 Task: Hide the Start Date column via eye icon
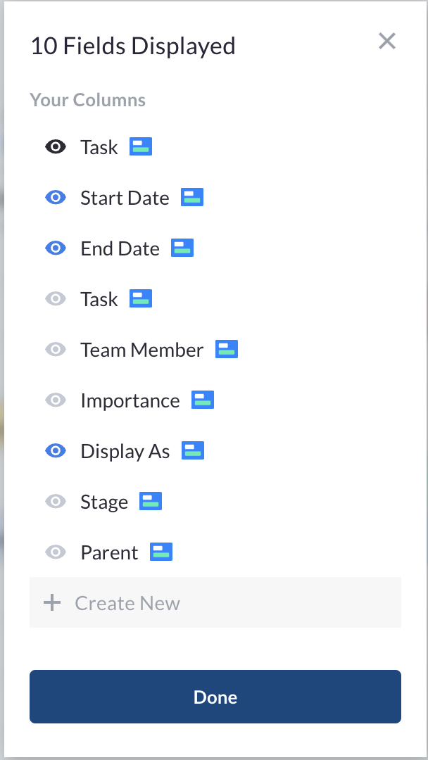(x=56, y=197)
